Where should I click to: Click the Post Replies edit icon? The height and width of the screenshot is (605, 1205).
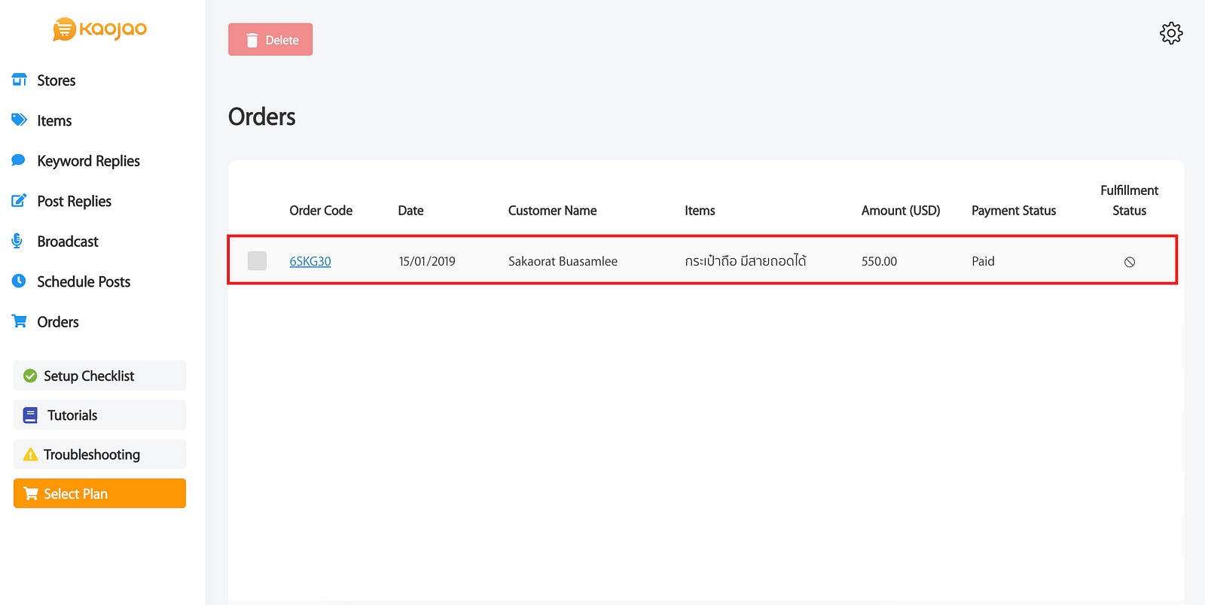tap(19, 201)
